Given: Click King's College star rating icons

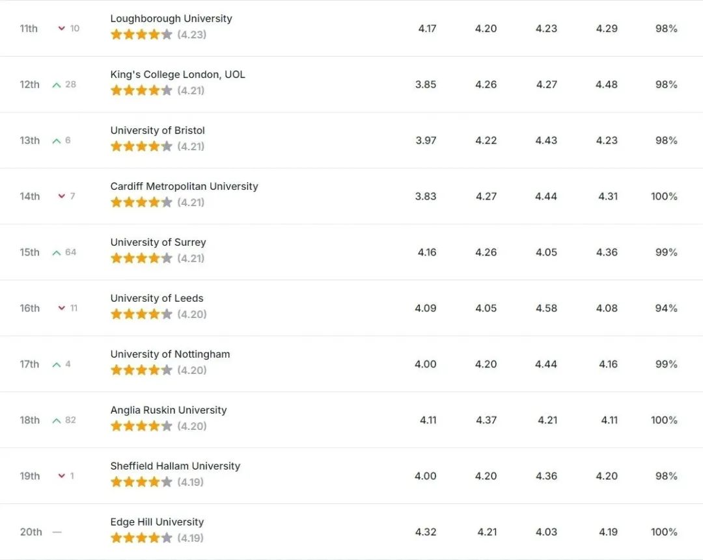Looking at the screenshot, I should [141, 90].
